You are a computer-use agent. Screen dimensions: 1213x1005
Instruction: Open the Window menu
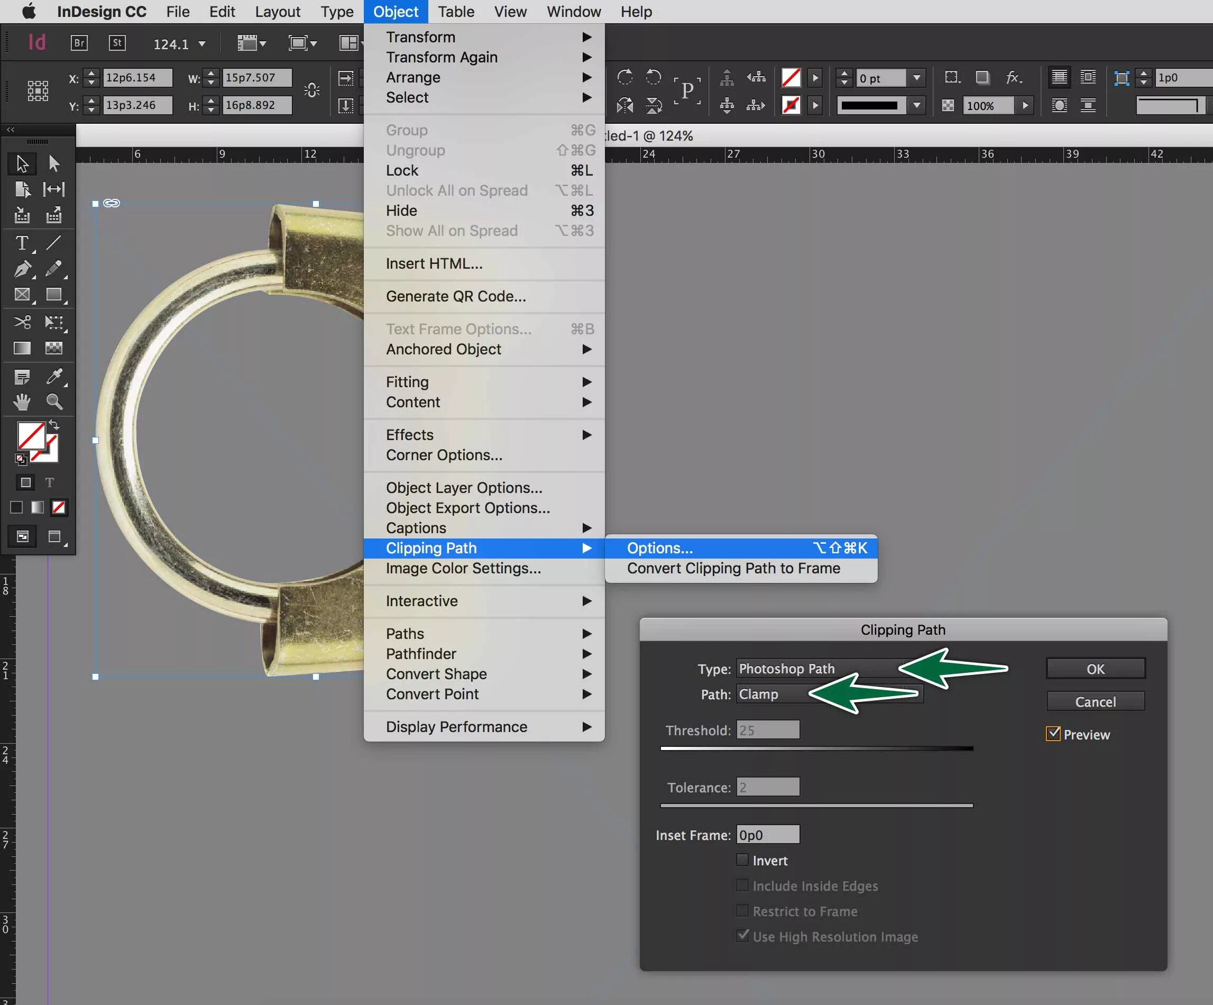pos(573,12)
